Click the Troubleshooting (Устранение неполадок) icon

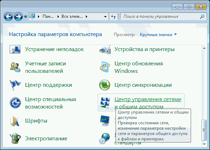15,49
